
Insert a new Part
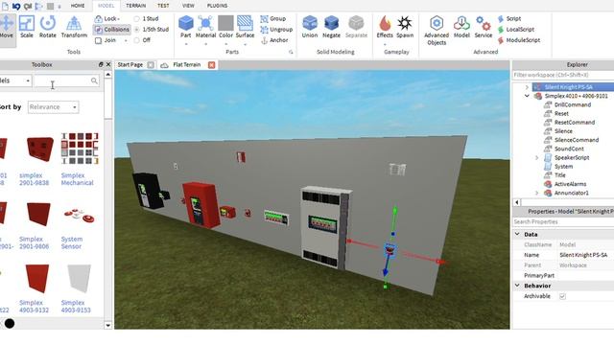point(185,28)
